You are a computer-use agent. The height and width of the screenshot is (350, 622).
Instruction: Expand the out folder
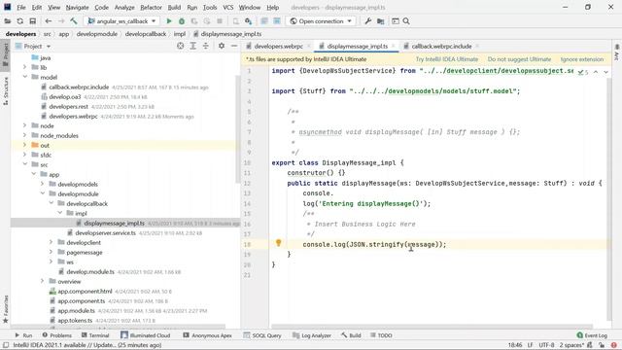point(25,145)
